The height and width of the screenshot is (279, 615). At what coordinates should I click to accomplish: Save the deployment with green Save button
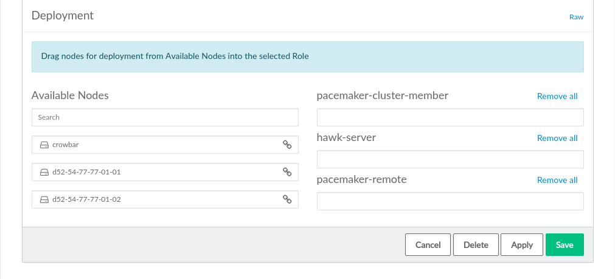click(564, 245)
